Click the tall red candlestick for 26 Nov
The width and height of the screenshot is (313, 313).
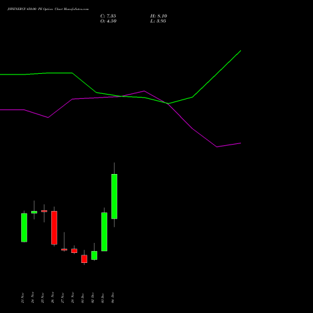tap(54, 228)
